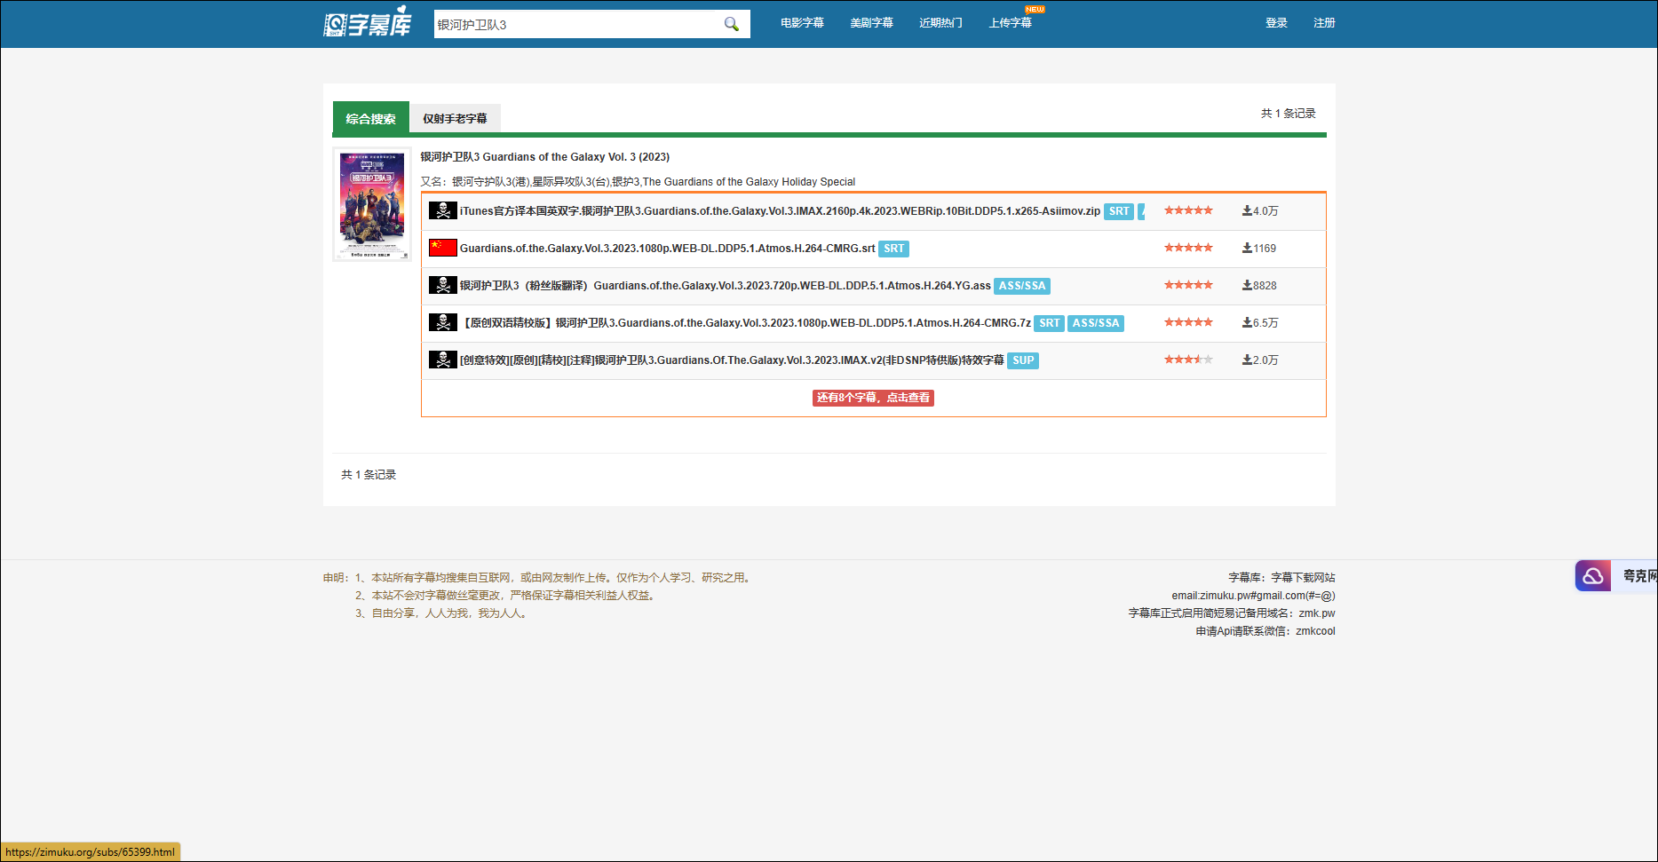The image size is (1658, 862).
Task: Open the Guardians of the Galaxy poster thumbnail
Action: pyautogui.click(x=372, y=204)
